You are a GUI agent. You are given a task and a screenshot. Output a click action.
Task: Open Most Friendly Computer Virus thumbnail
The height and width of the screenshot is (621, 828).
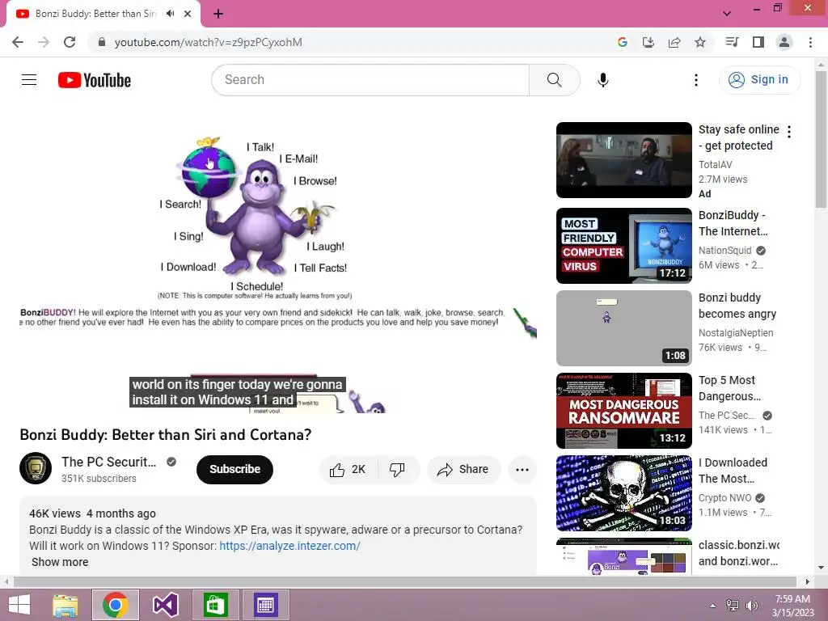tap(624, 246)
